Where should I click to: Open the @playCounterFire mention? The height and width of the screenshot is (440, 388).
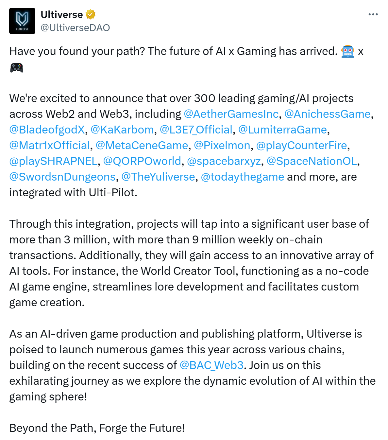point(301,145)
